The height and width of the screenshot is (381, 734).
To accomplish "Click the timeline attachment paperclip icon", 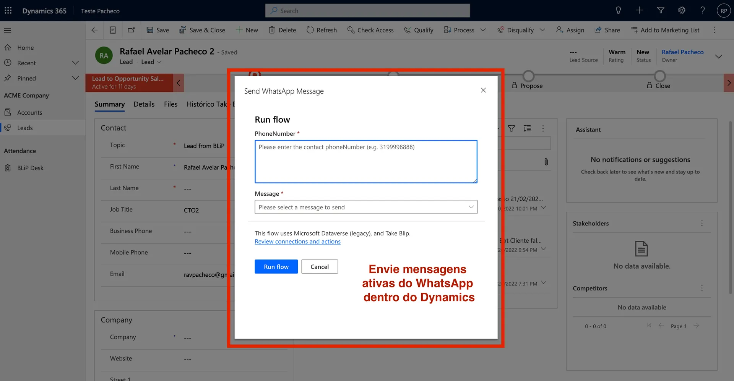I will point(546,162).
